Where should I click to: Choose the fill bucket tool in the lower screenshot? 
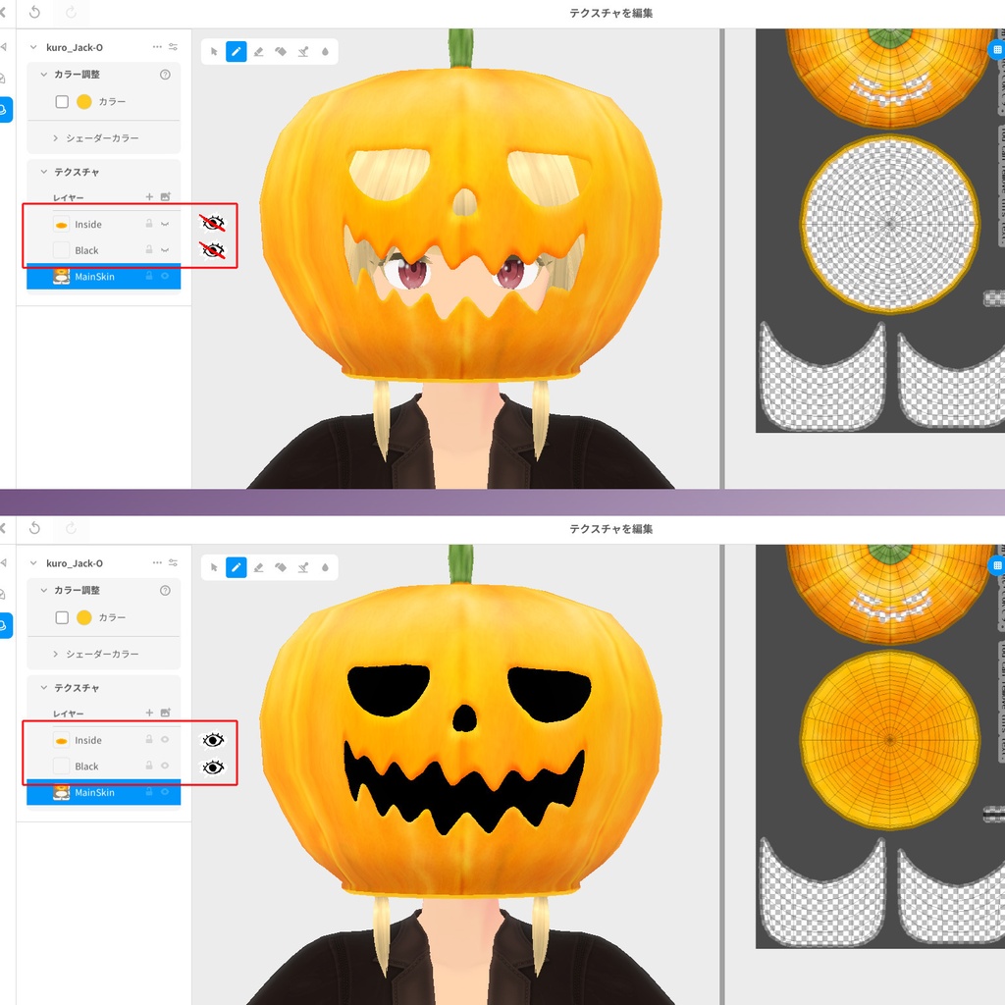pyautogui.click(x=281, y=567)
